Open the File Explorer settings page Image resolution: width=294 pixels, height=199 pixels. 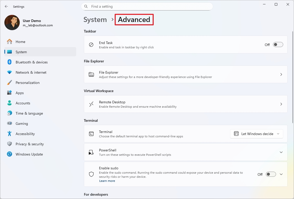(x=185, y=74)
